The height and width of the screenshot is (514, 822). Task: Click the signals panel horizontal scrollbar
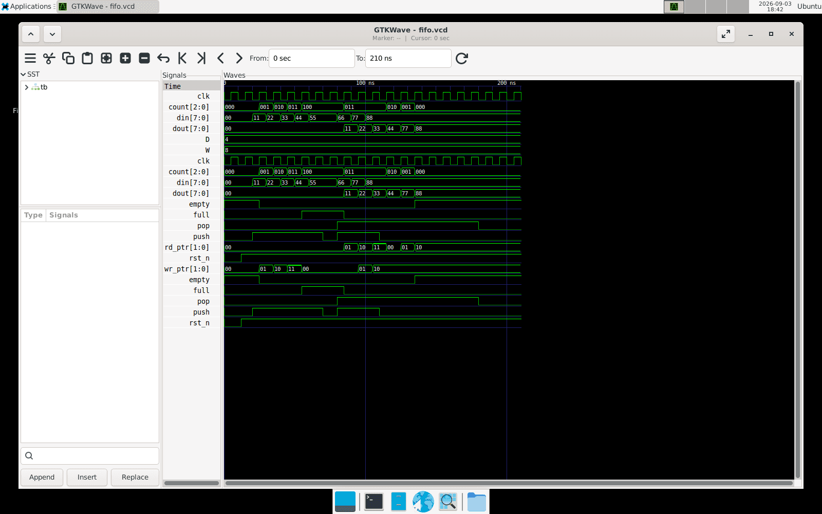(192, 483)
